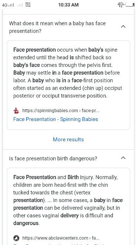Tap the Face presentation answer paragraph
This screenshot has height=245, width=137.
[68, 73]
